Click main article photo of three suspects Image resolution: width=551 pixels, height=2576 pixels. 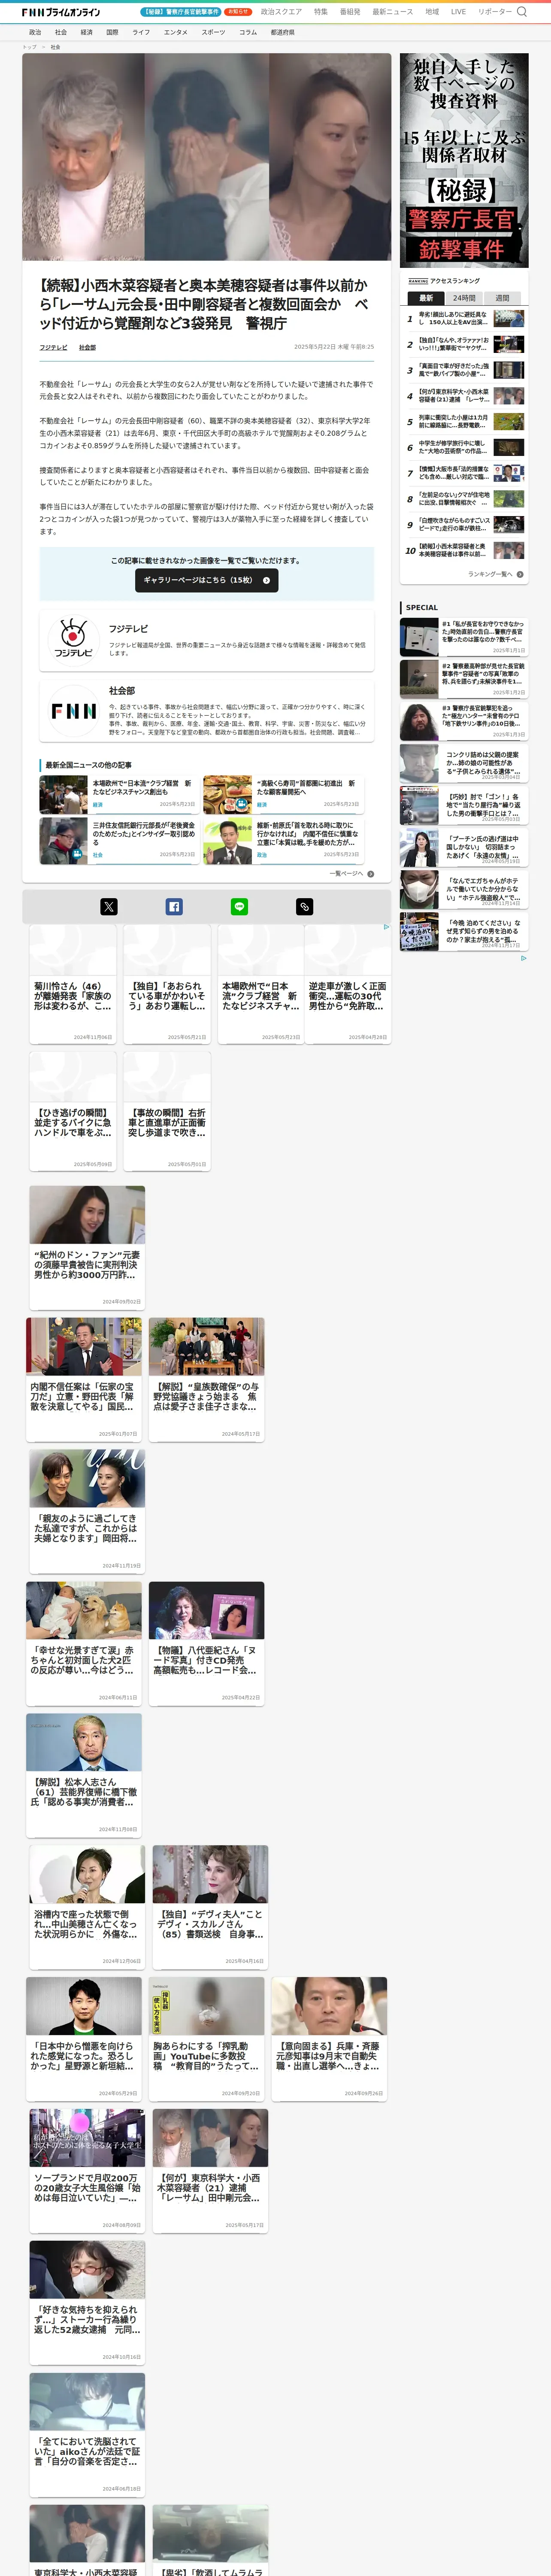[207, 158]
